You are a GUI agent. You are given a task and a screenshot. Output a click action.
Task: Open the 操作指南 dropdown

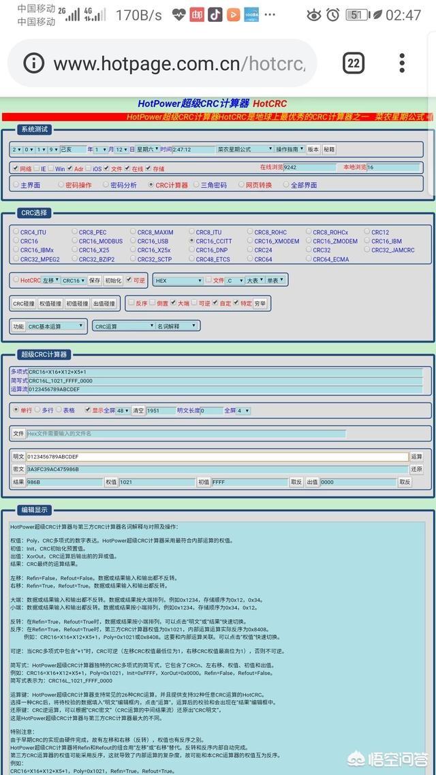point(290,149)
